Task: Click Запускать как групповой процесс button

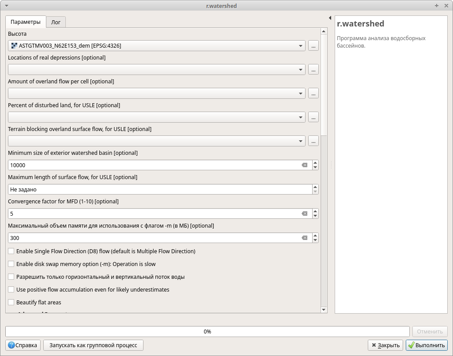Action: point(93,345)
